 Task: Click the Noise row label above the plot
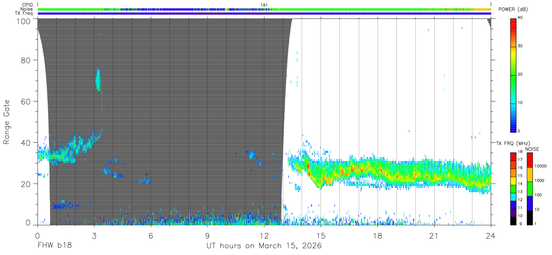point(27,9)
